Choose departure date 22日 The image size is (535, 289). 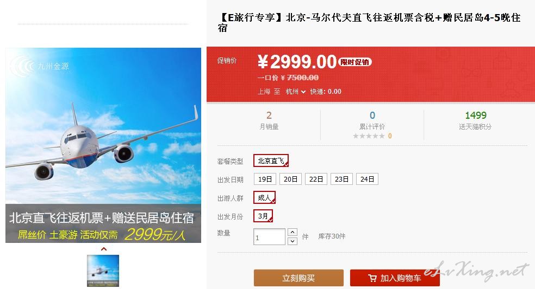coord(316,179)
